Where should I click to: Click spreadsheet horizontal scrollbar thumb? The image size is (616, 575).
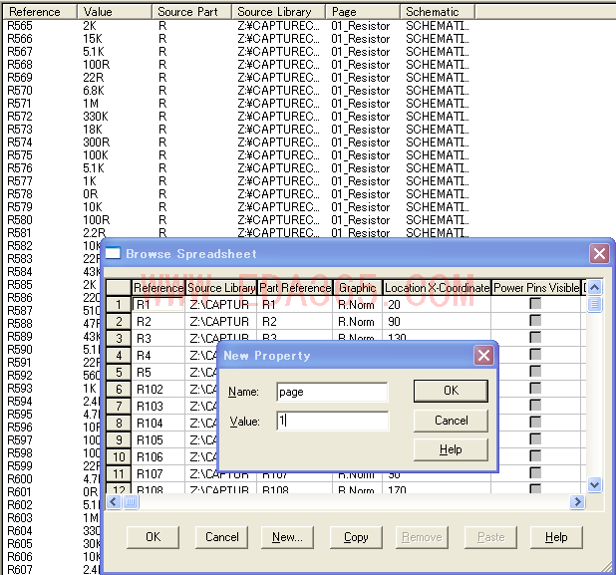tap(131, 501)
